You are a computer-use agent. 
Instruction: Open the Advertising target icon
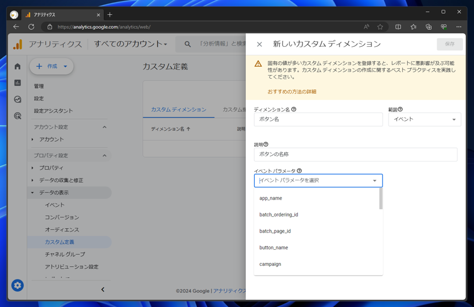click(x=18, y=116)
